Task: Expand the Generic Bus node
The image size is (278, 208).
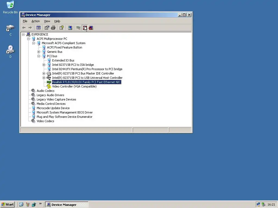Action: click(x=39, y=52)
